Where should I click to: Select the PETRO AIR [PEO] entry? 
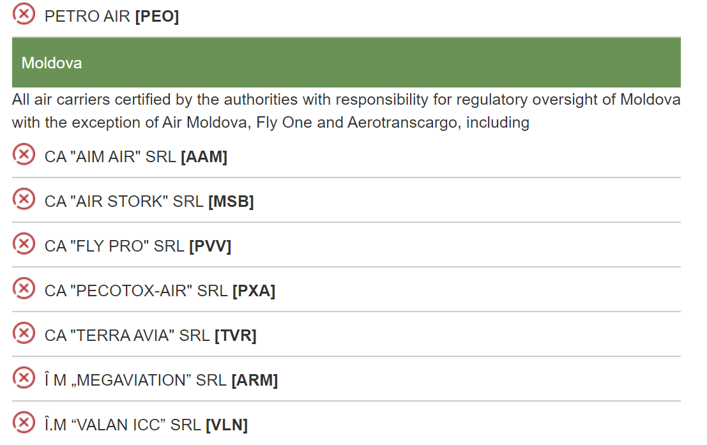(x=112, y=17)
